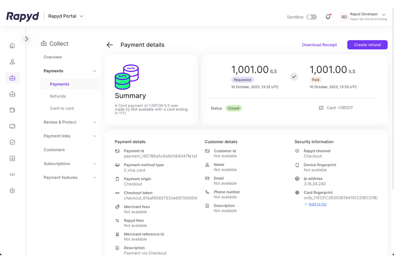Select the Collect sidebar icon with down arrow
The width and height of the screenshot is (394, 263).
[13, 78]
